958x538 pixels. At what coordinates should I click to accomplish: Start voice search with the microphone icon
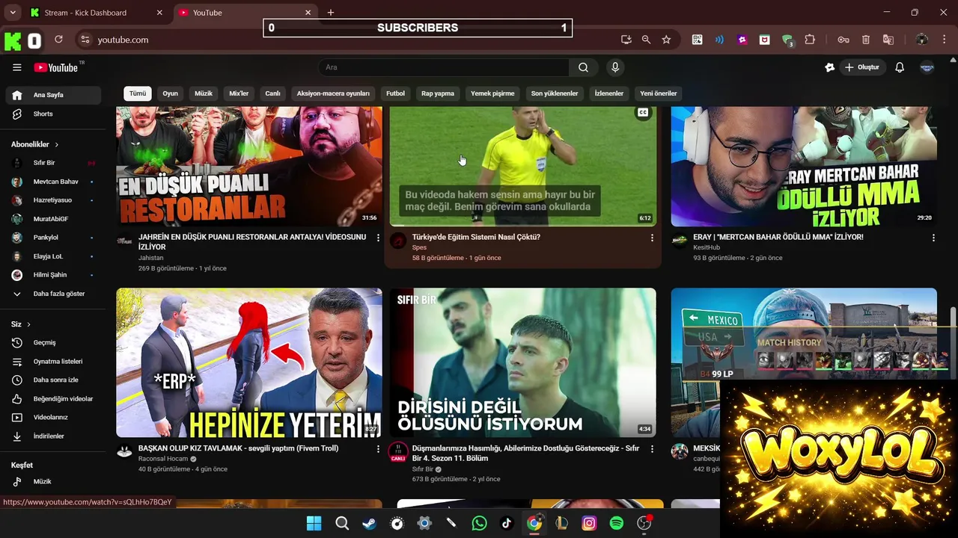[615, 67]
